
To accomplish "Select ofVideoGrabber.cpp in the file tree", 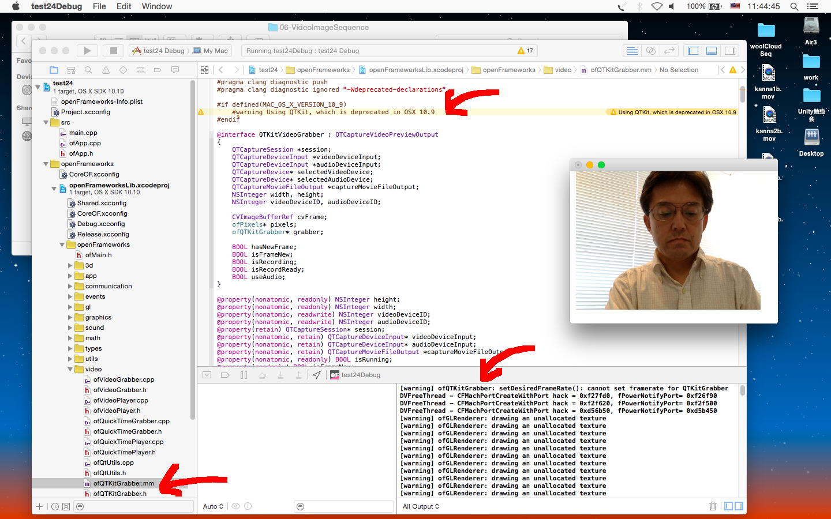I will click(x=123, y=379).
